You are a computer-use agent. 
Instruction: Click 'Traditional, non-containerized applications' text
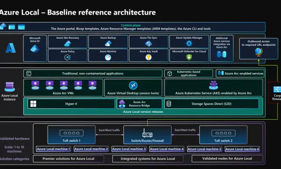click(93, 73)
